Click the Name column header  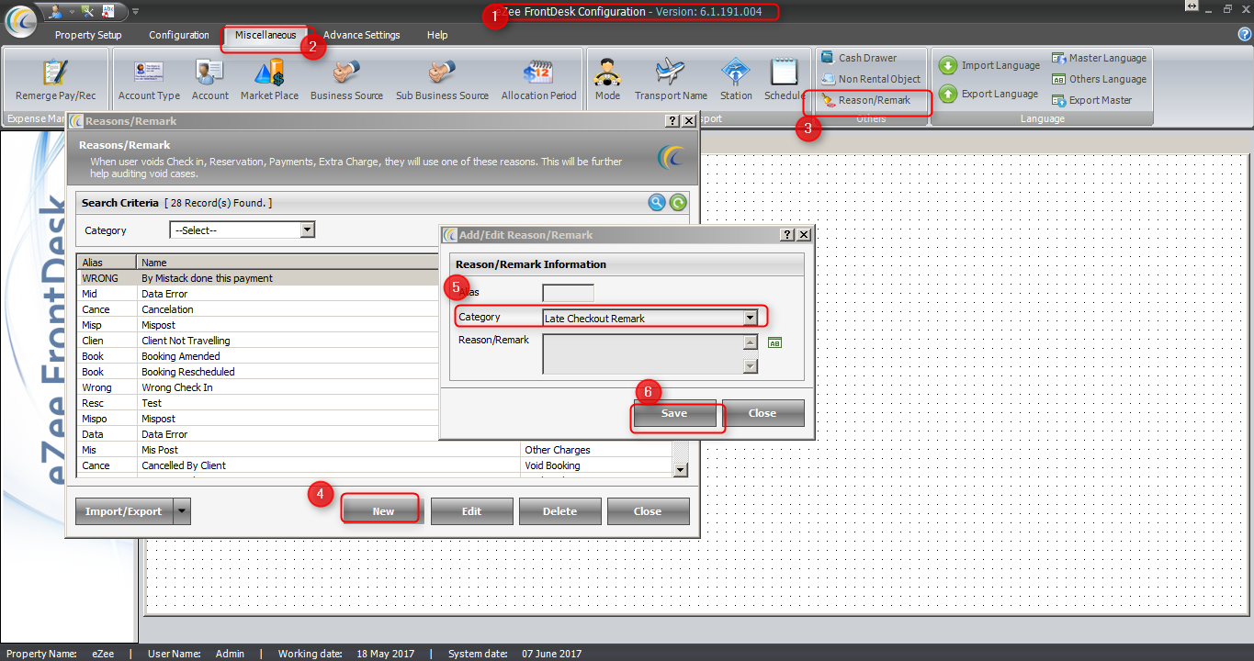point(288,263)
